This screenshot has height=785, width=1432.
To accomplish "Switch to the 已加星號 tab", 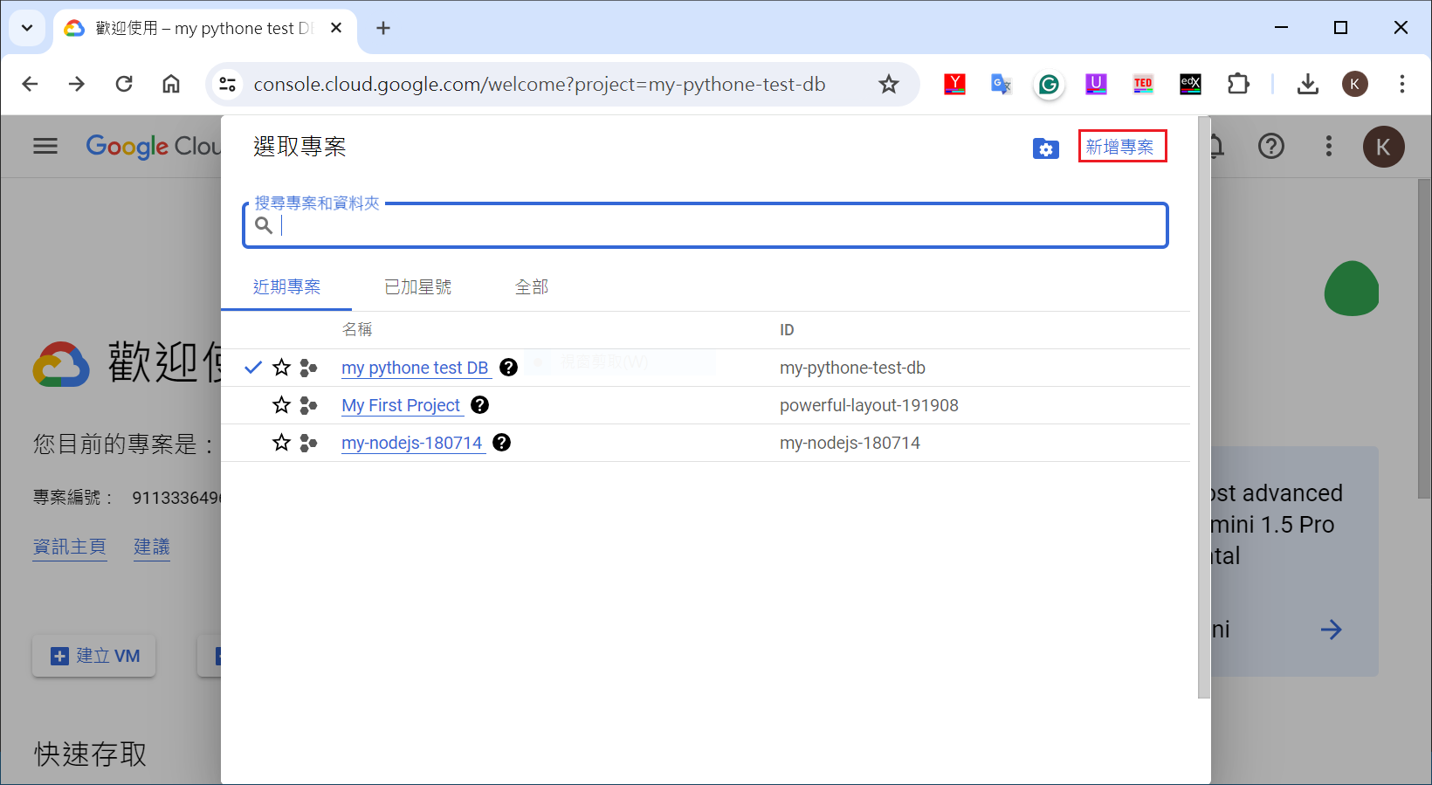I will [x=417, y=287].
